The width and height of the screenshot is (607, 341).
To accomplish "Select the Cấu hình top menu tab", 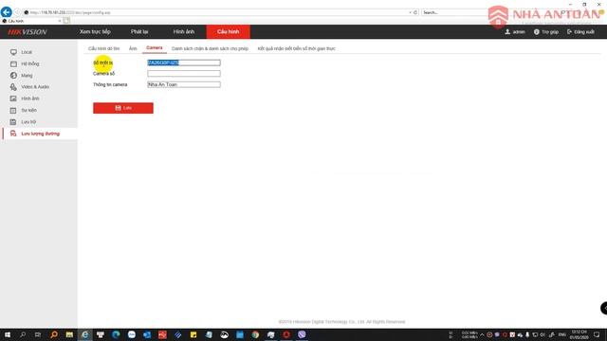I will click(228, 31).
